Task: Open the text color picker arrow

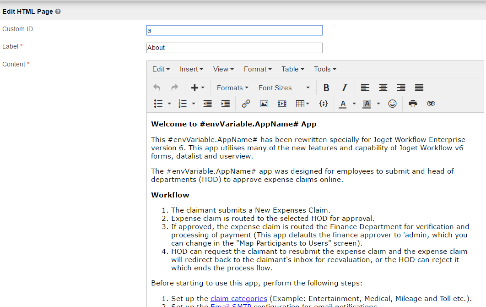Action: (354, 104)
